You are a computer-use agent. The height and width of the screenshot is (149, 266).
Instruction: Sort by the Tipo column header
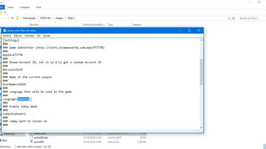tap(110, 25)
